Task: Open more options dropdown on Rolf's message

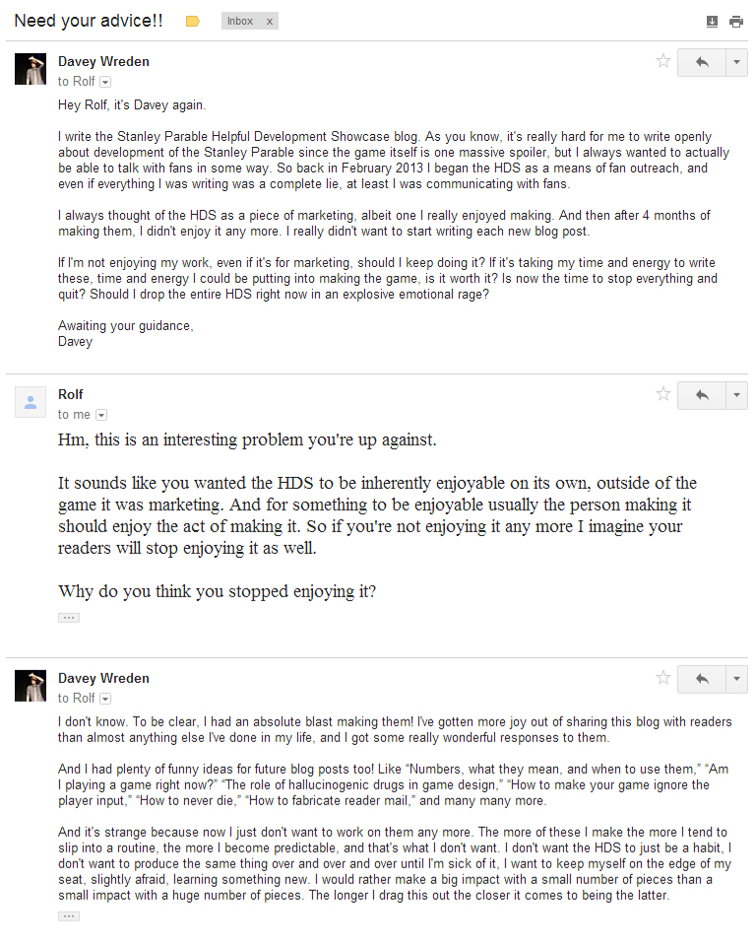Action: click(x=736, y=395)
